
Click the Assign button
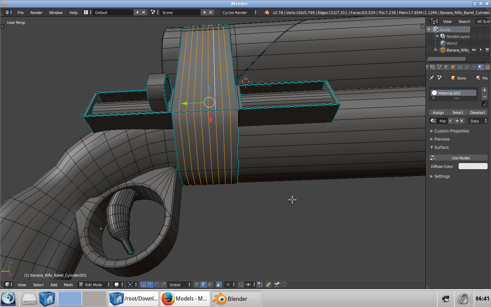tap(438, 113)
